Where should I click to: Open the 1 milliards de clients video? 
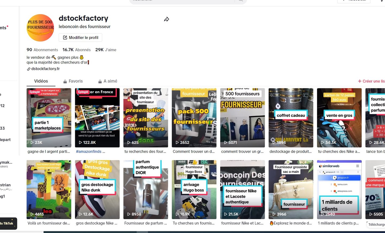[339, 189]
